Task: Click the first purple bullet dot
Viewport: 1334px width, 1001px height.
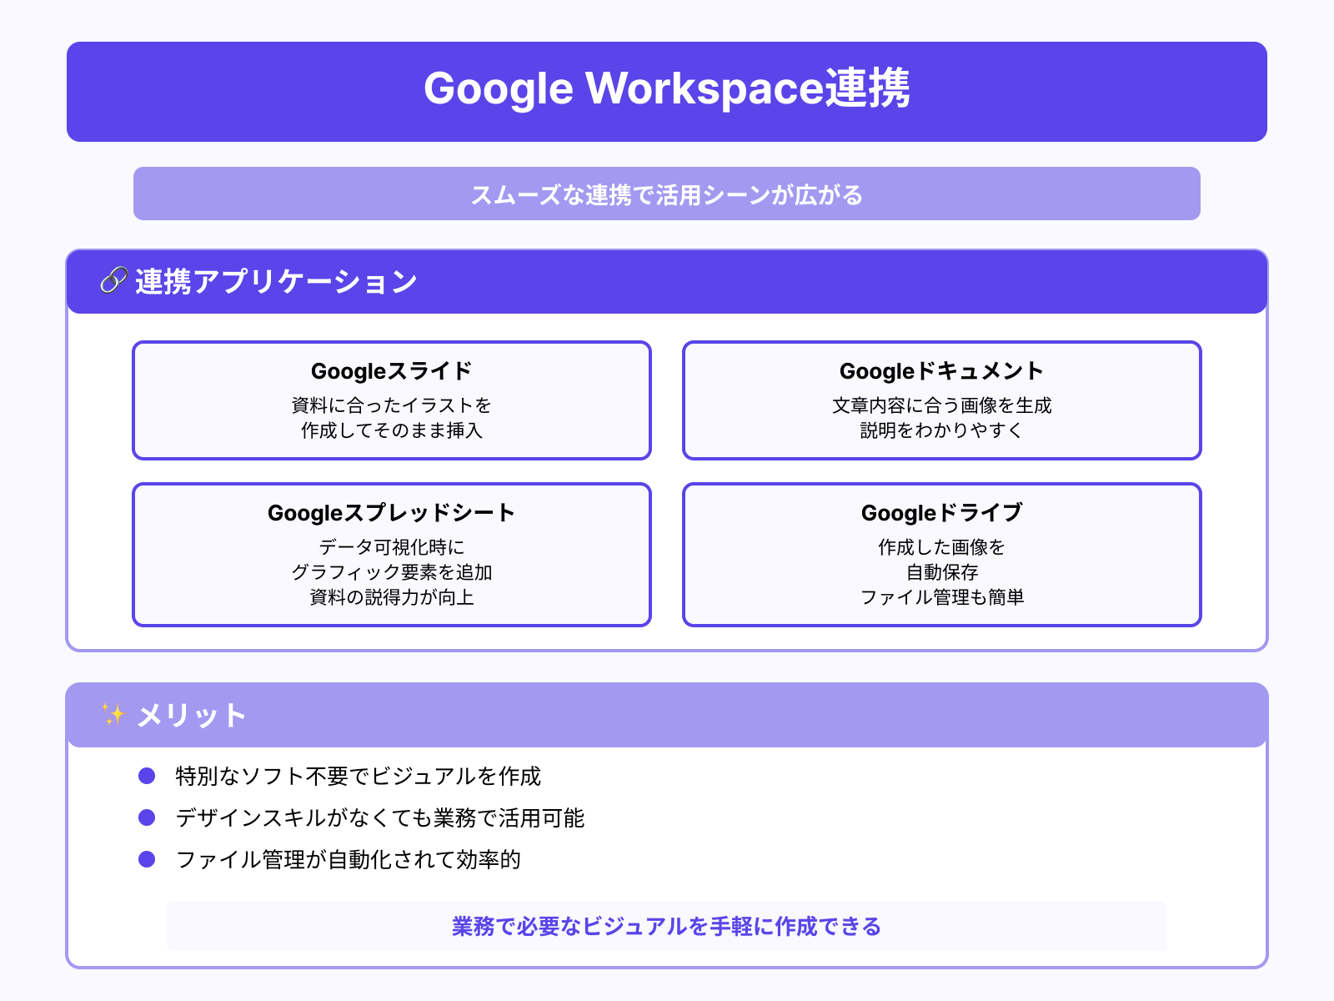Action: tap(147, 776)
